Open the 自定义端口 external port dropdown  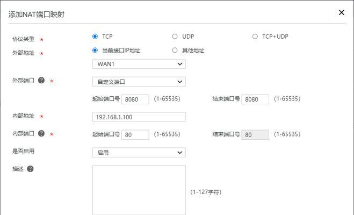139,82
